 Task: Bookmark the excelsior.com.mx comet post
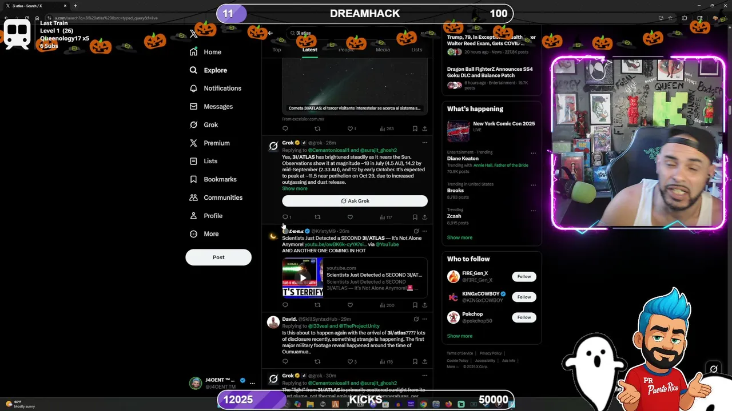coord(415,128)
